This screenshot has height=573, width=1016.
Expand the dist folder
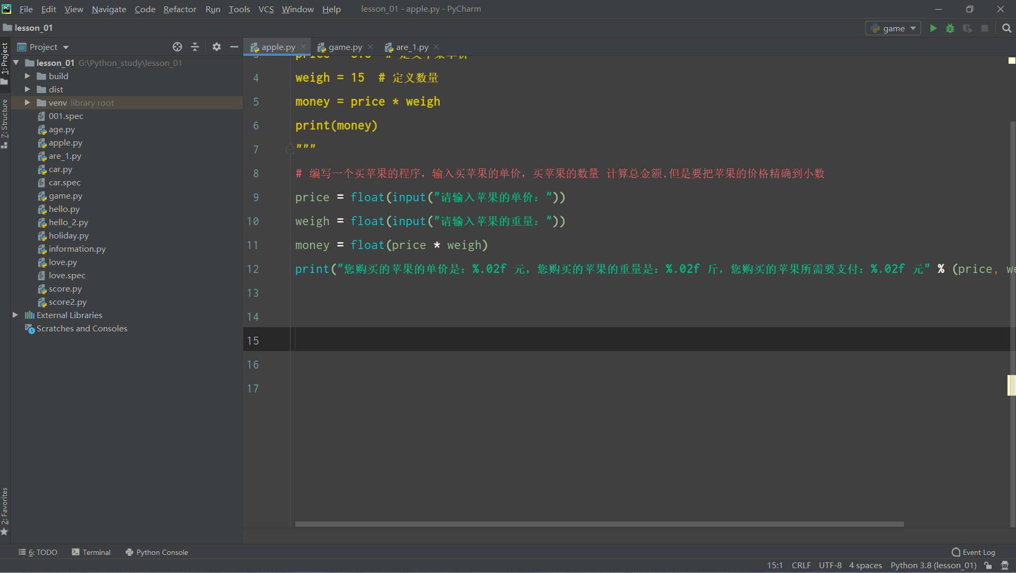(x=27, y=89)
